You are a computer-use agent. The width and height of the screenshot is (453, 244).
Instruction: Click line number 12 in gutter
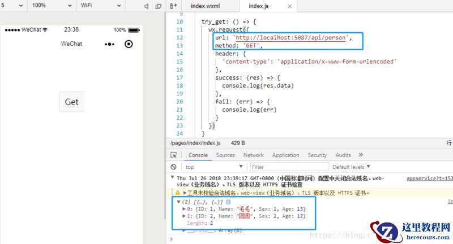pyautogui.click(x=180, y=37)
